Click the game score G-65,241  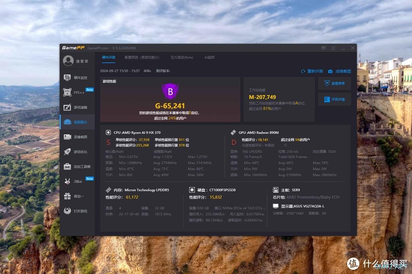170,106
